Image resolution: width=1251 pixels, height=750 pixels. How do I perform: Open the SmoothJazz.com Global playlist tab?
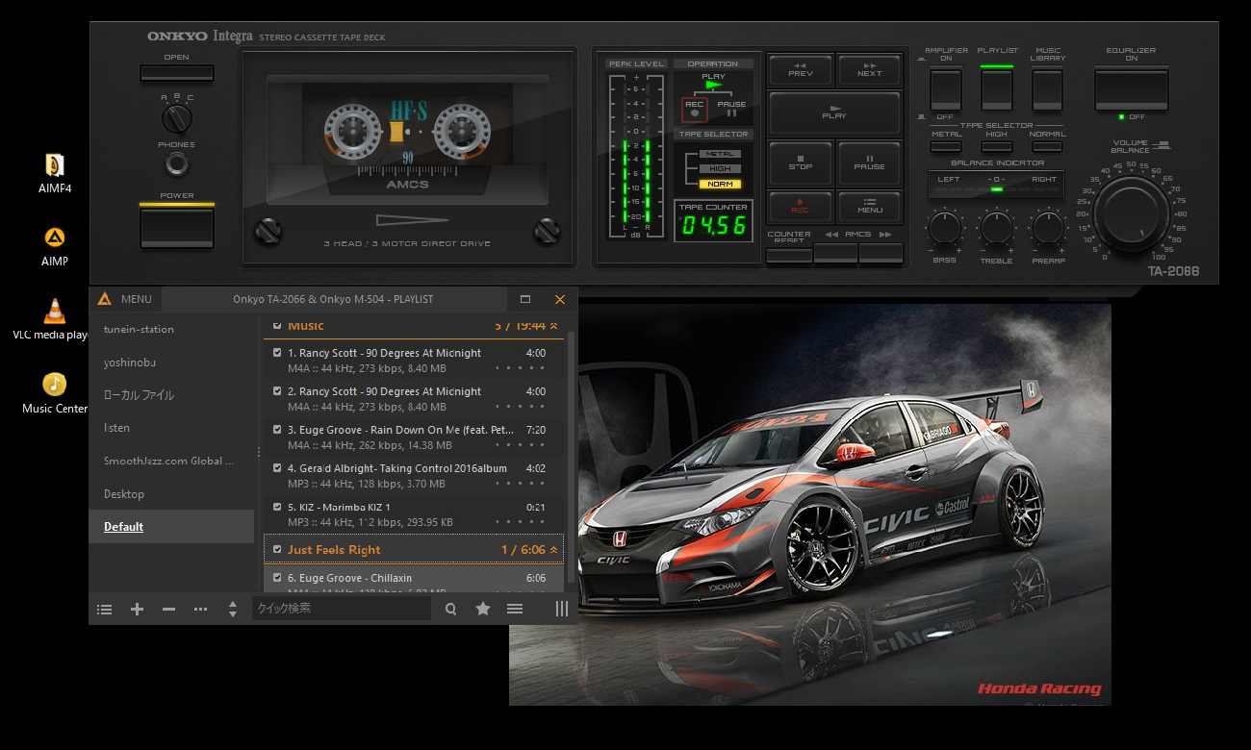tap(169, 461)
